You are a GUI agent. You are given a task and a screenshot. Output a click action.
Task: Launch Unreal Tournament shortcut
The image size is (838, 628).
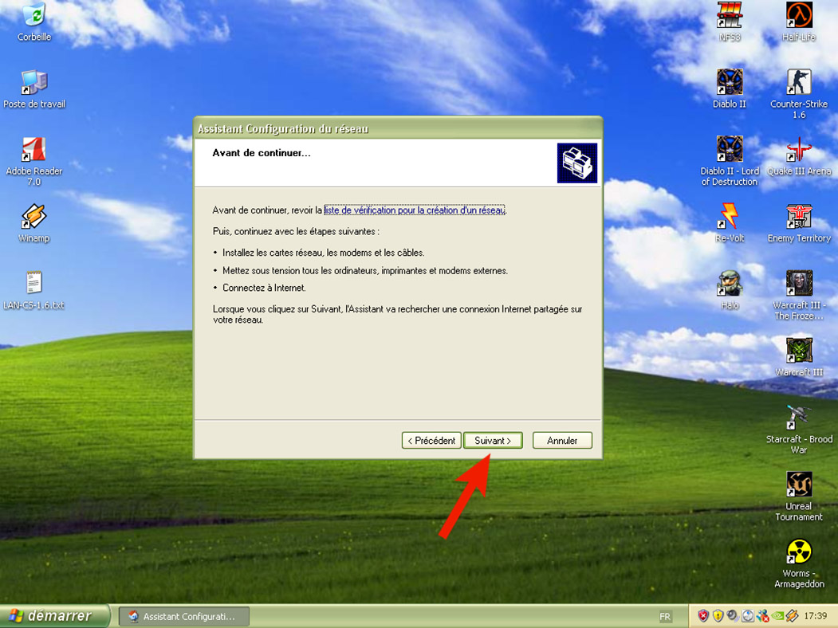click(798, 485)
